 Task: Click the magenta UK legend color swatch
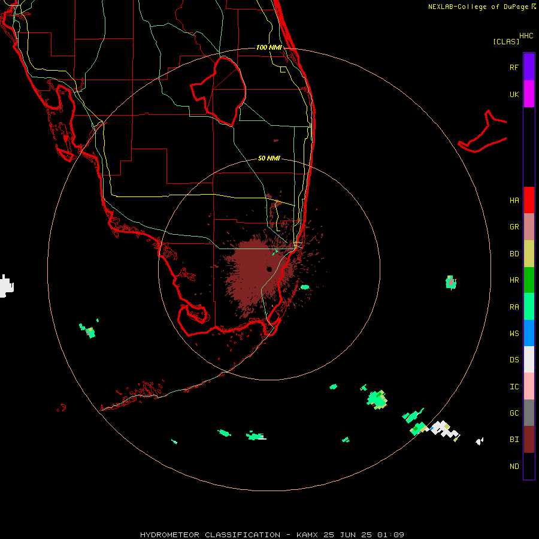529,94
